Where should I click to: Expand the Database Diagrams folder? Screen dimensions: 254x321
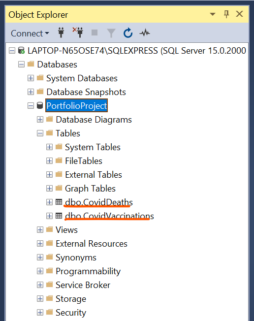coord(40,119)
